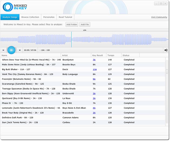
Task: Select 'Phase IV - 7A - 130' row
Action: (83, 103)
